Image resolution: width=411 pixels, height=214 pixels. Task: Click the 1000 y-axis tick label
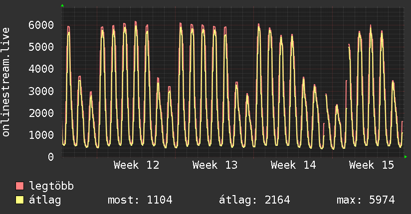coord(41,135)
